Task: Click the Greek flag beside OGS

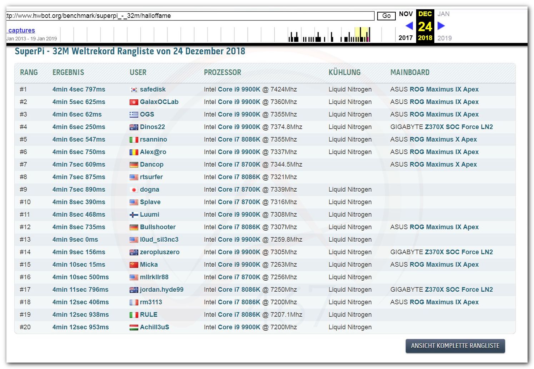Action: click(134, 115)
